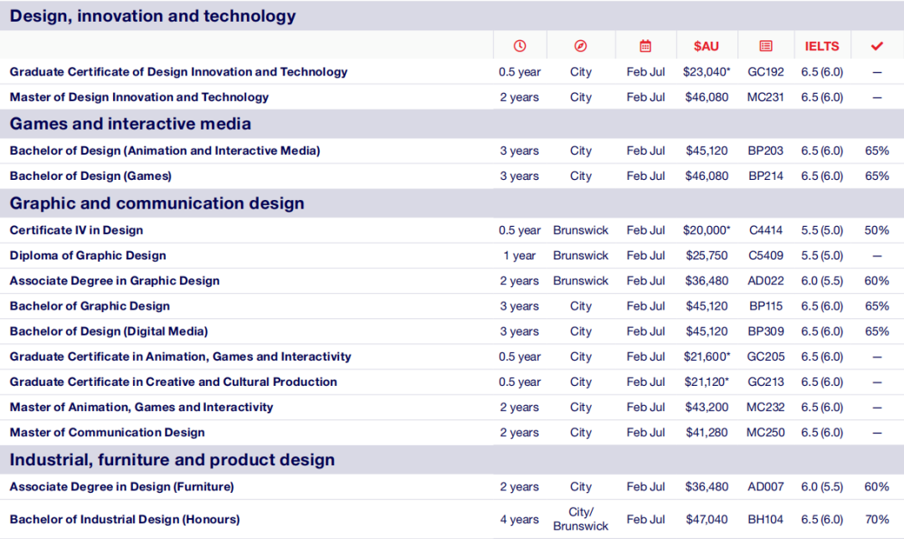Image resolution: width=904 pixels, height=539 pixels.
Task: Click Associate Degree in Design (Furniture) title
Action: click(x=121, y=486)
